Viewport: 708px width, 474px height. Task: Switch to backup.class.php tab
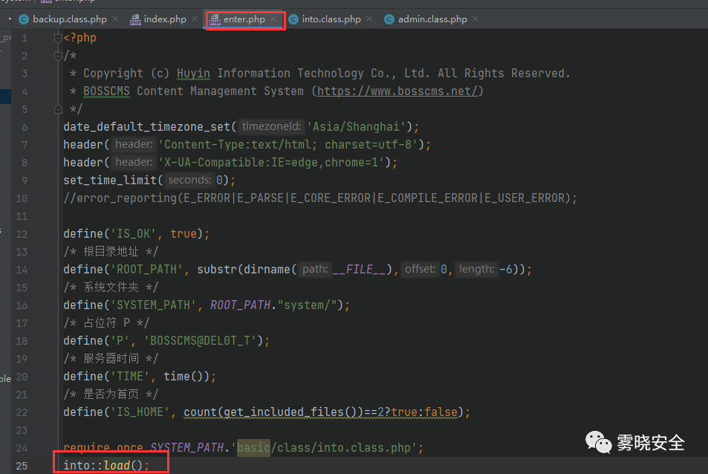(70, 19)
